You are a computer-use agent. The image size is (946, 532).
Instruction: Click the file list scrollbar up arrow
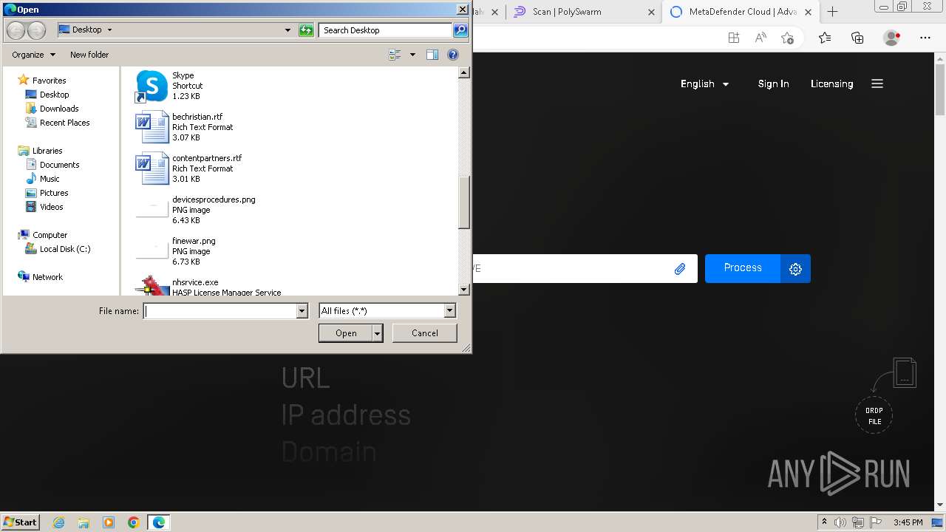point(464,72)
